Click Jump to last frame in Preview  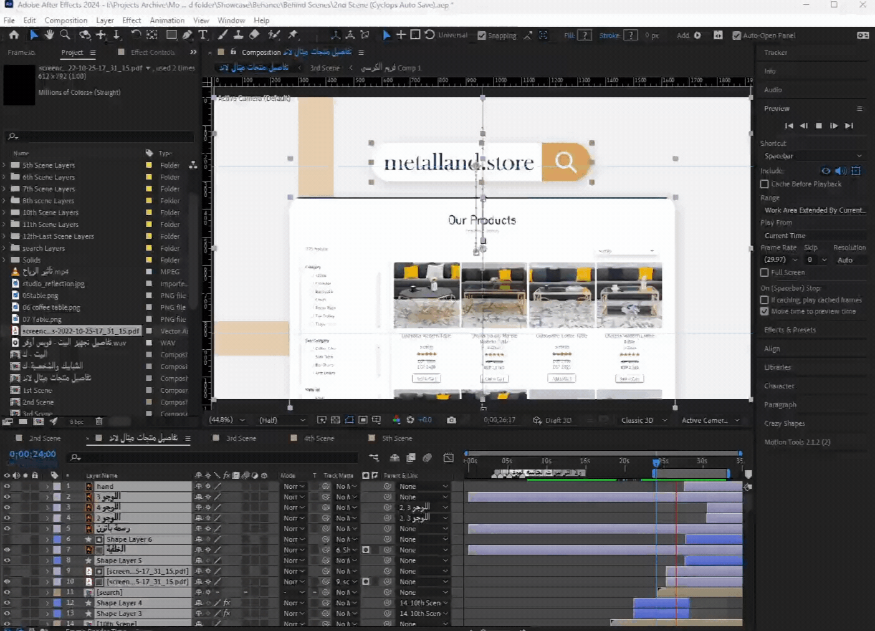click(849, 126)
